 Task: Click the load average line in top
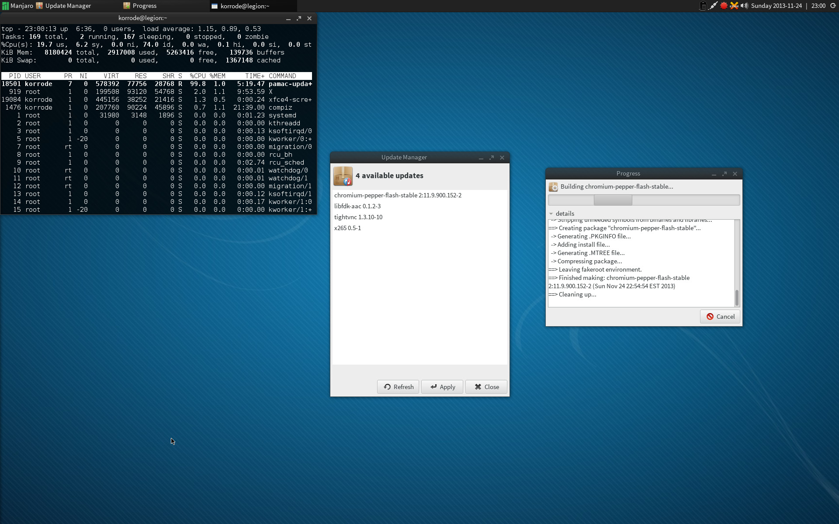(131, 29)
